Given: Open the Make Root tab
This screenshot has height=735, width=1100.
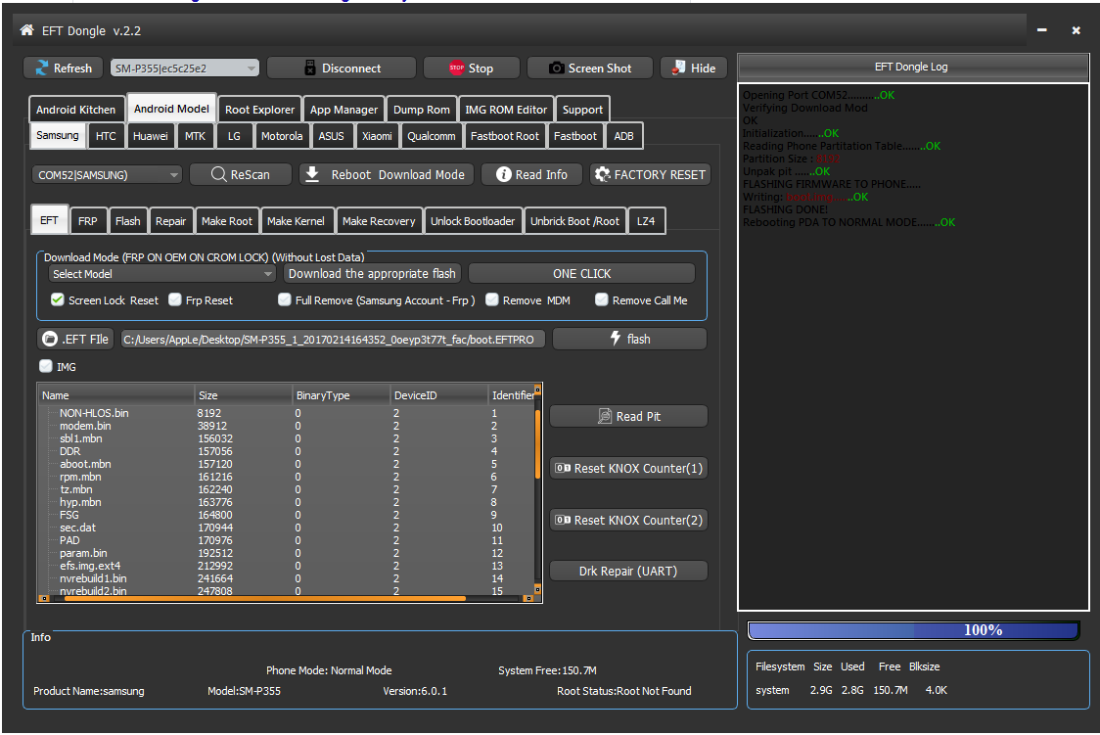Looking at the screenshot, I should [227, 221].
